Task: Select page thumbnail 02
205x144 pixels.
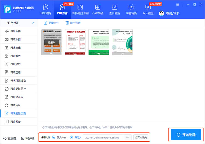Action: tap(75, 42)
